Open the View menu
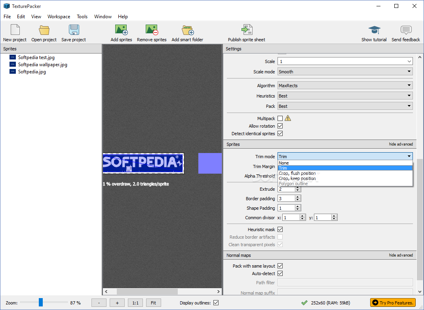 36,17
